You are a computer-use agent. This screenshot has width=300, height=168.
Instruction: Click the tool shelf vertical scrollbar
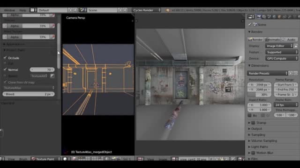click(59, 46)
